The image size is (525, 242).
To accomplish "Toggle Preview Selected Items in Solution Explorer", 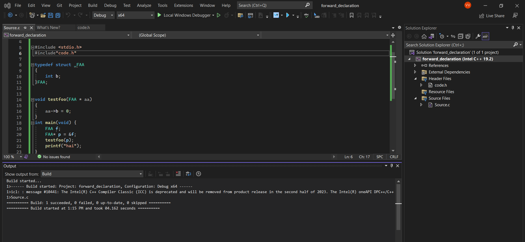I will coord(485,36).
